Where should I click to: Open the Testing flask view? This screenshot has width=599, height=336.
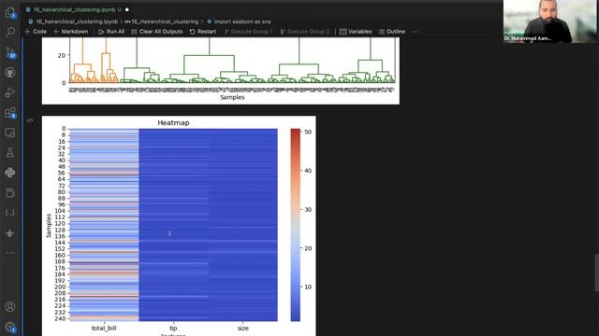[x=10, y=152]
